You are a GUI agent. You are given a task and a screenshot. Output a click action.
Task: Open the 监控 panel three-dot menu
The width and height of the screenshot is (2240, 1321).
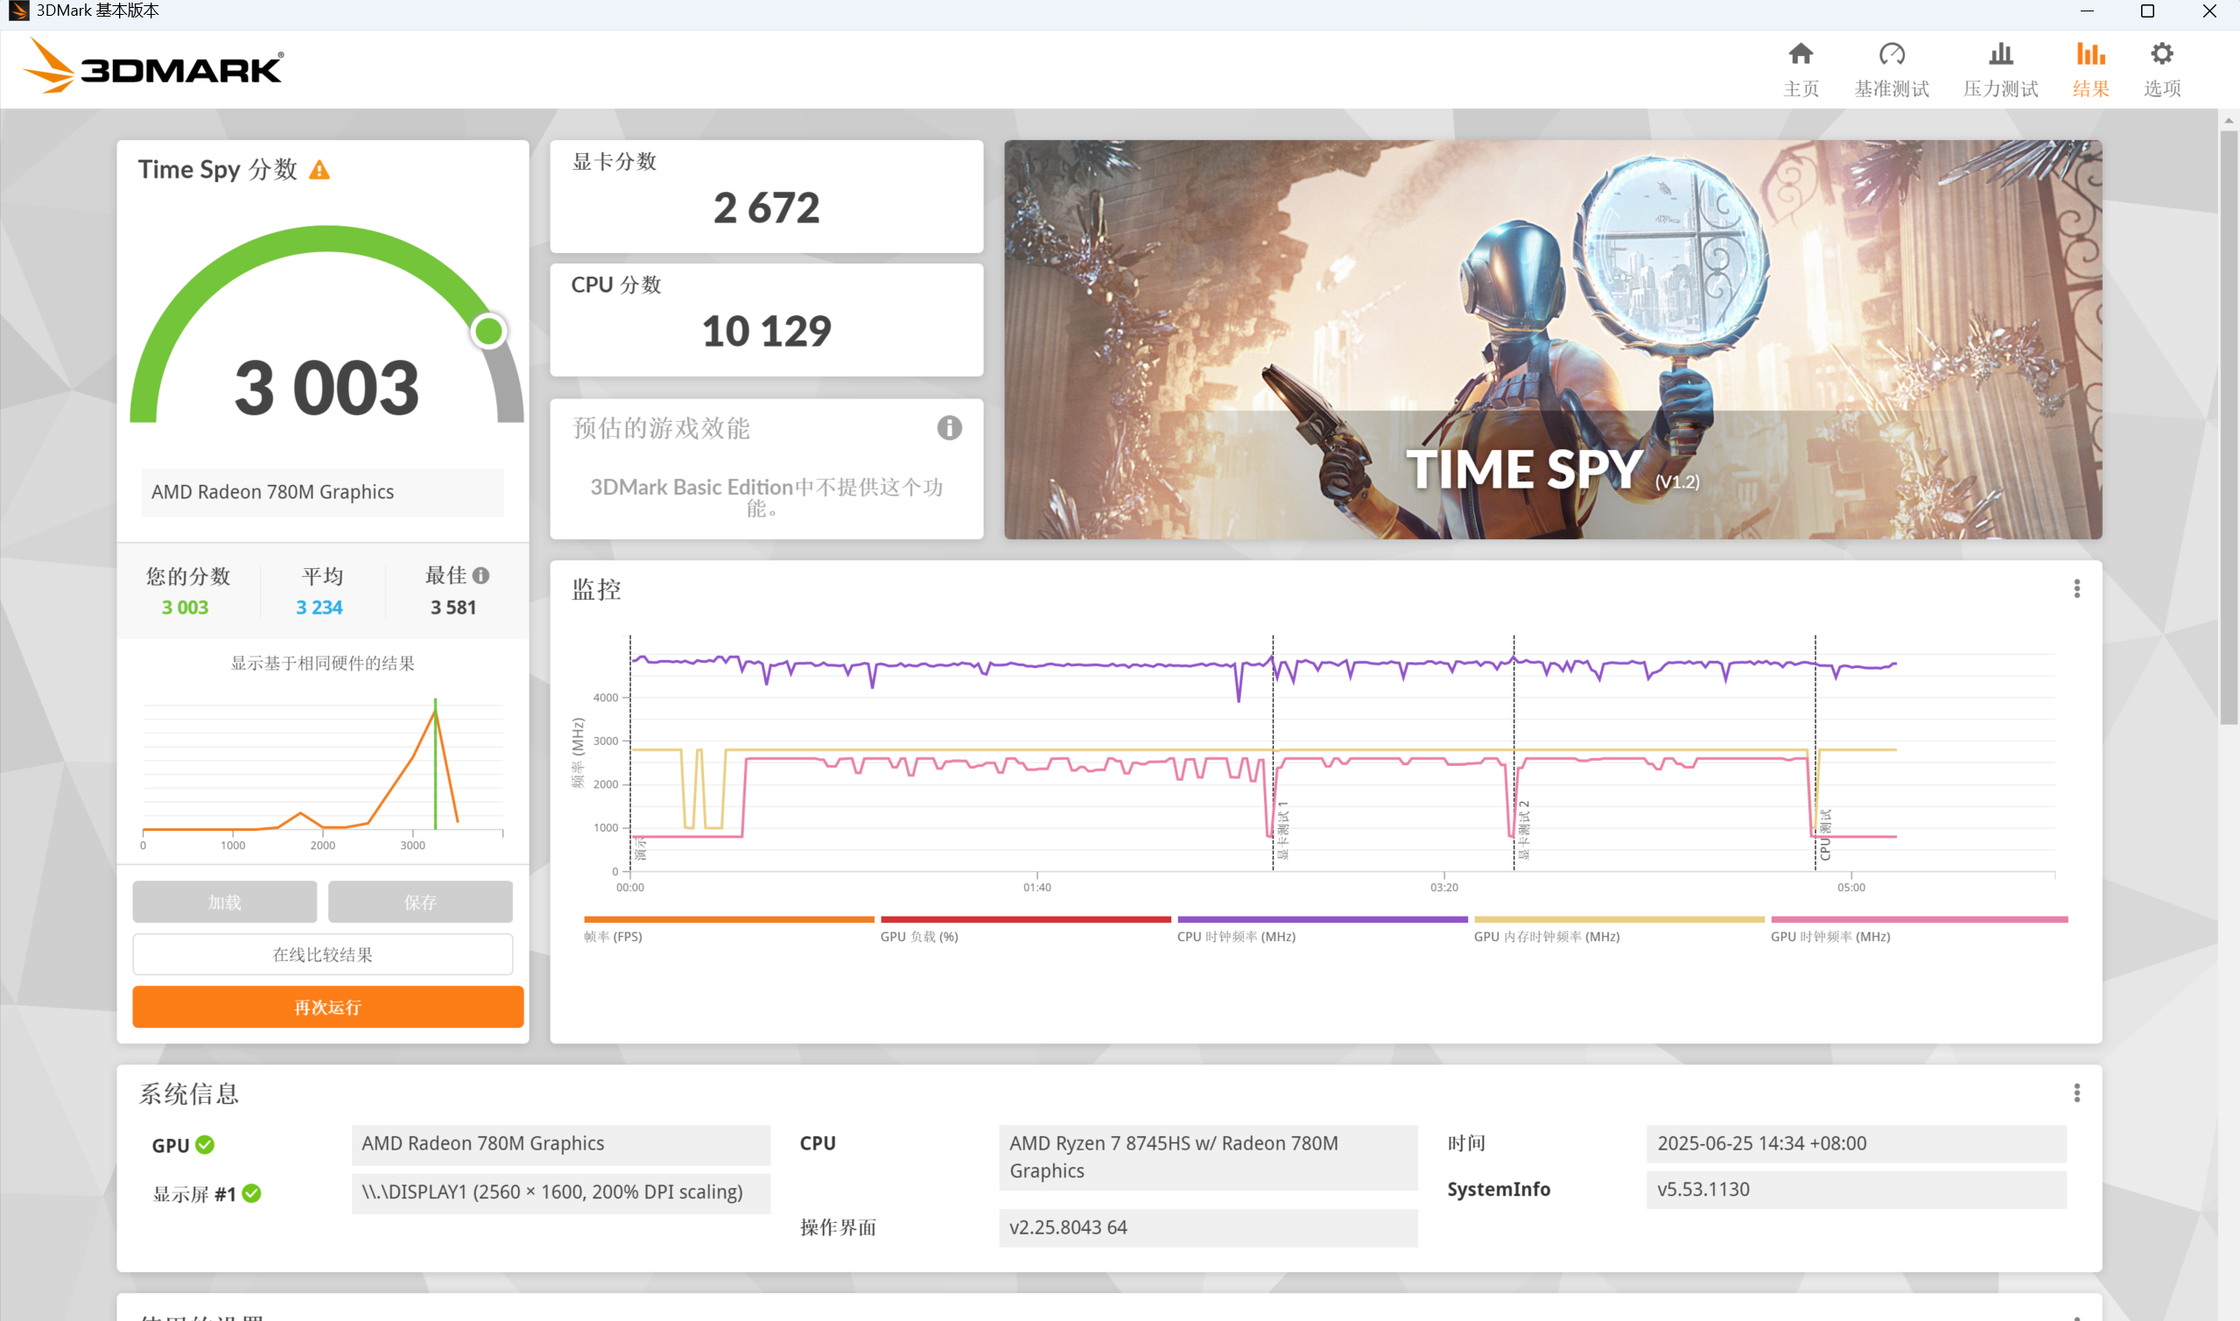click(x=2076, y=589)
